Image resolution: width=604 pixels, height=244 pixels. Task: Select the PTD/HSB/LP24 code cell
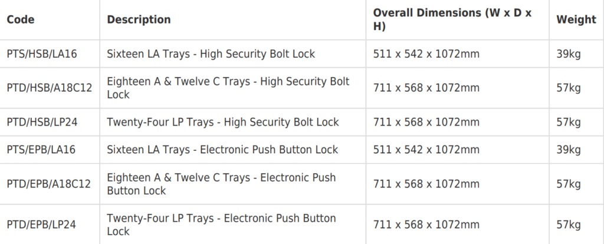click(x=42, y=123)
